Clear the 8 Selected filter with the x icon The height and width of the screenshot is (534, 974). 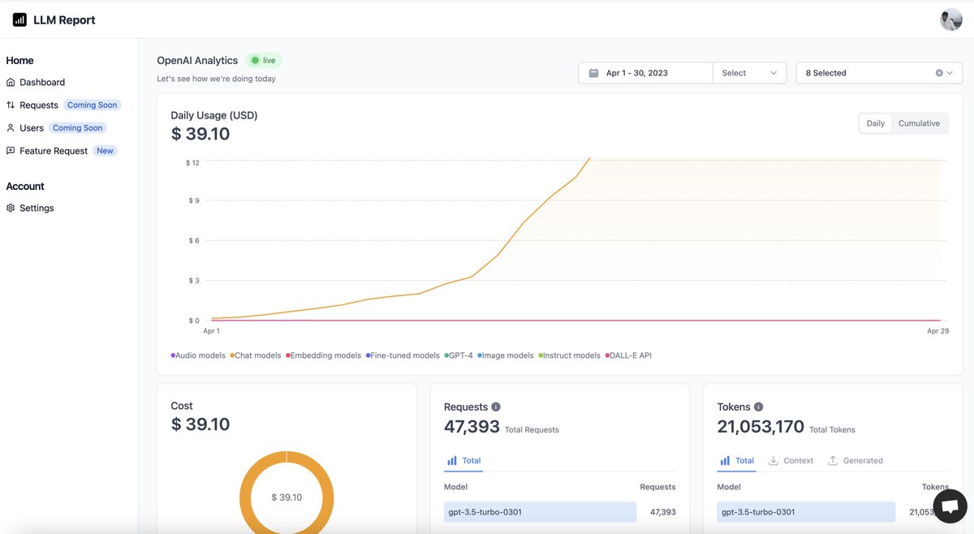(x=939, y=73)
